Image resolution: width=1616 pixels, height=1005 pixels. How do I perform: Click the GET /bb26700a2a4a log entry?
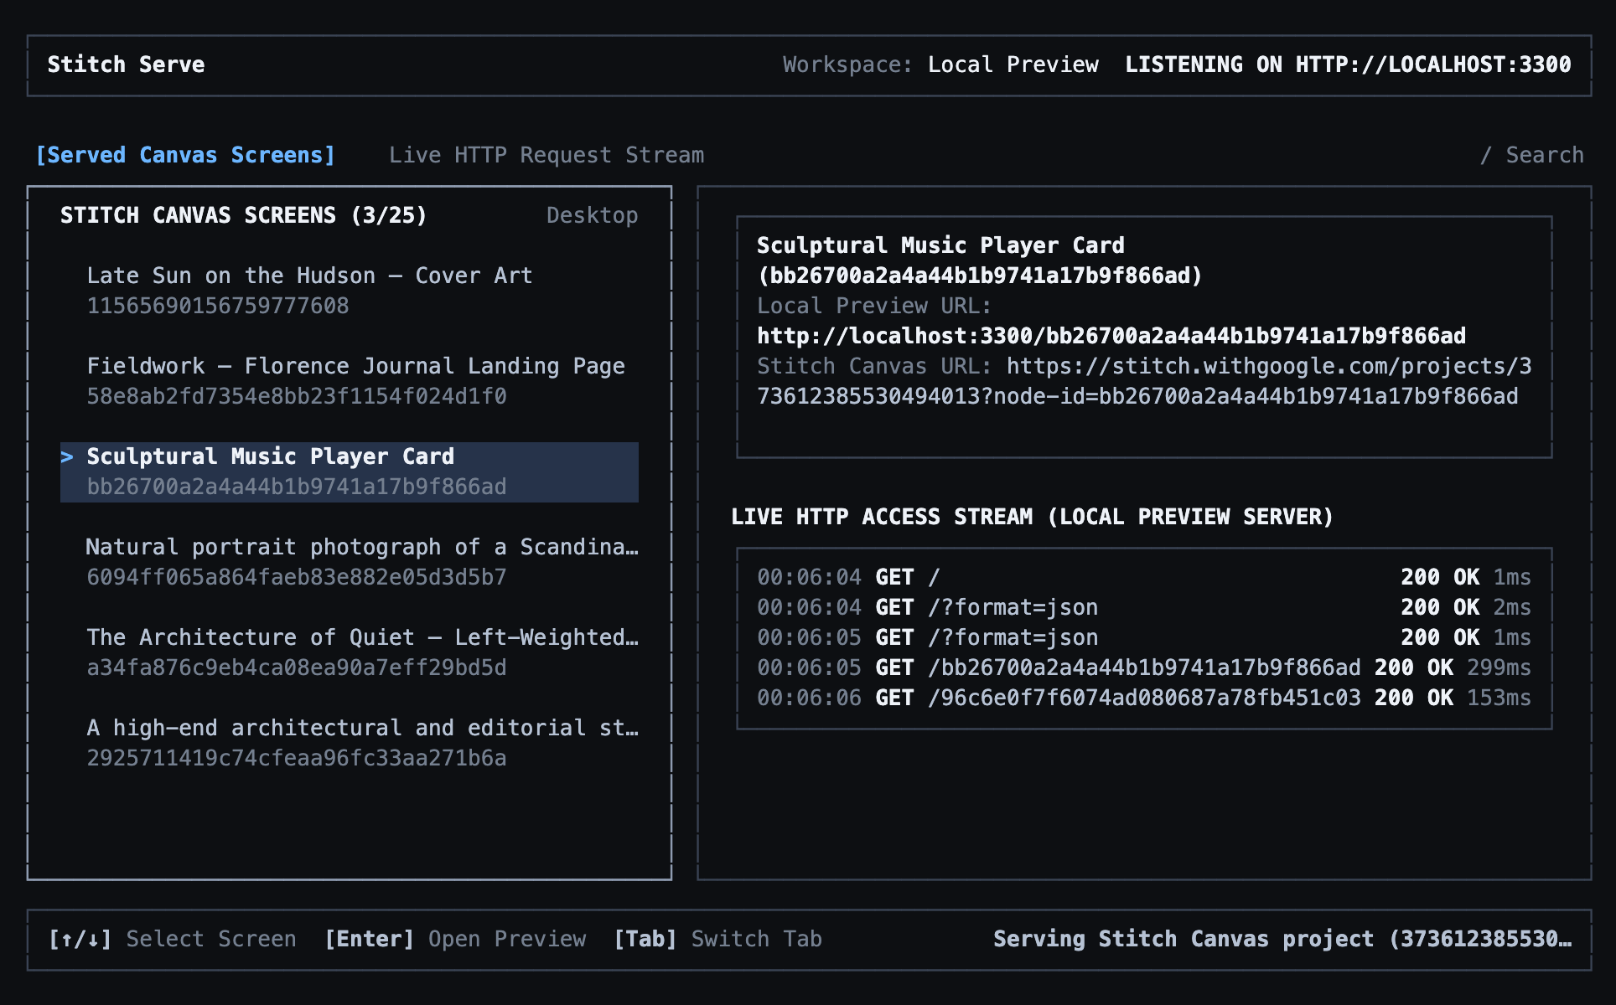click(1144, 667)
